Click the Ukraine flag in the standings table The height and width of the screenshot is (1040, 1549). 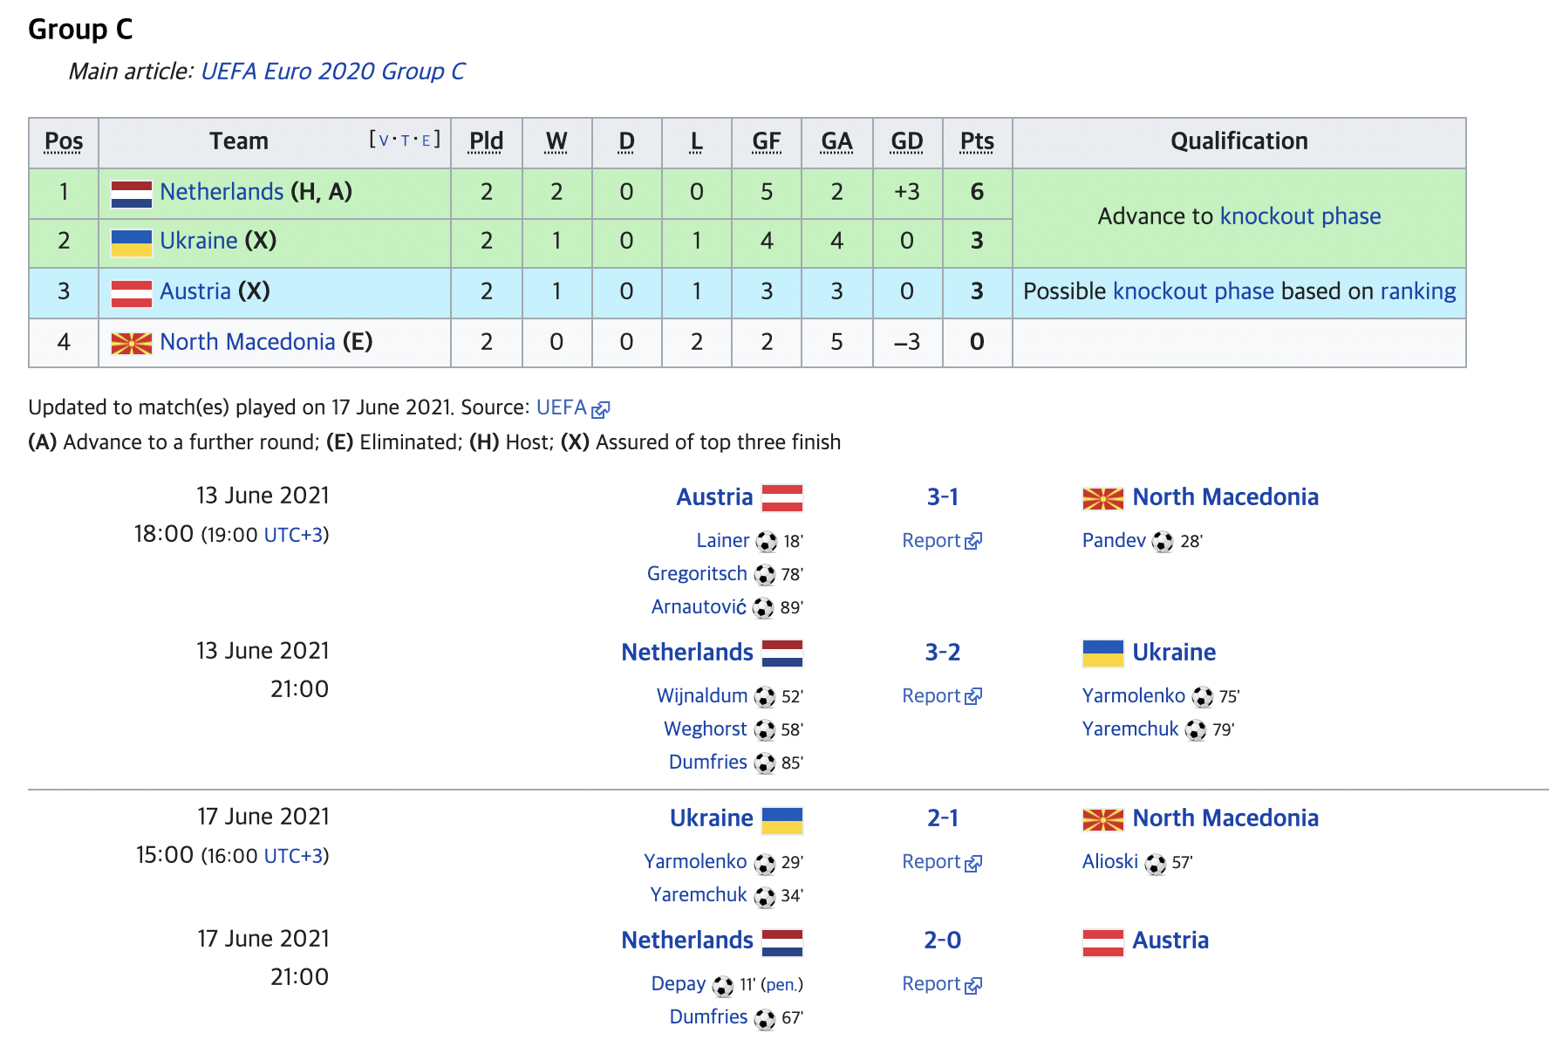[x=132, y=243]
